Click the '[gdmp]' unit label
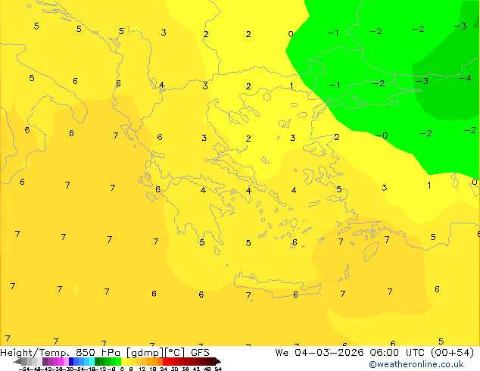 [x=145, y=353]
